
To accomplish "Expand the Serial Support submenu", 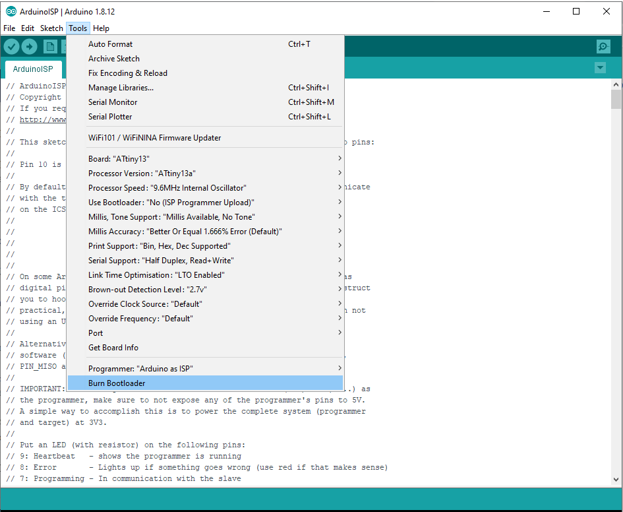I will [205, 261].
